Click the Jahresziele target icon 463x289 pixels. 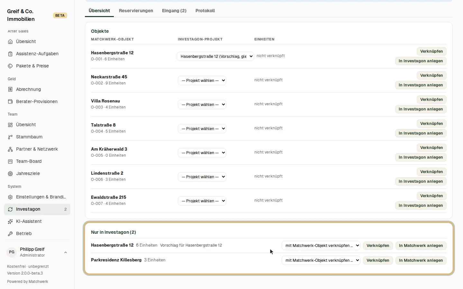(10, 174)
